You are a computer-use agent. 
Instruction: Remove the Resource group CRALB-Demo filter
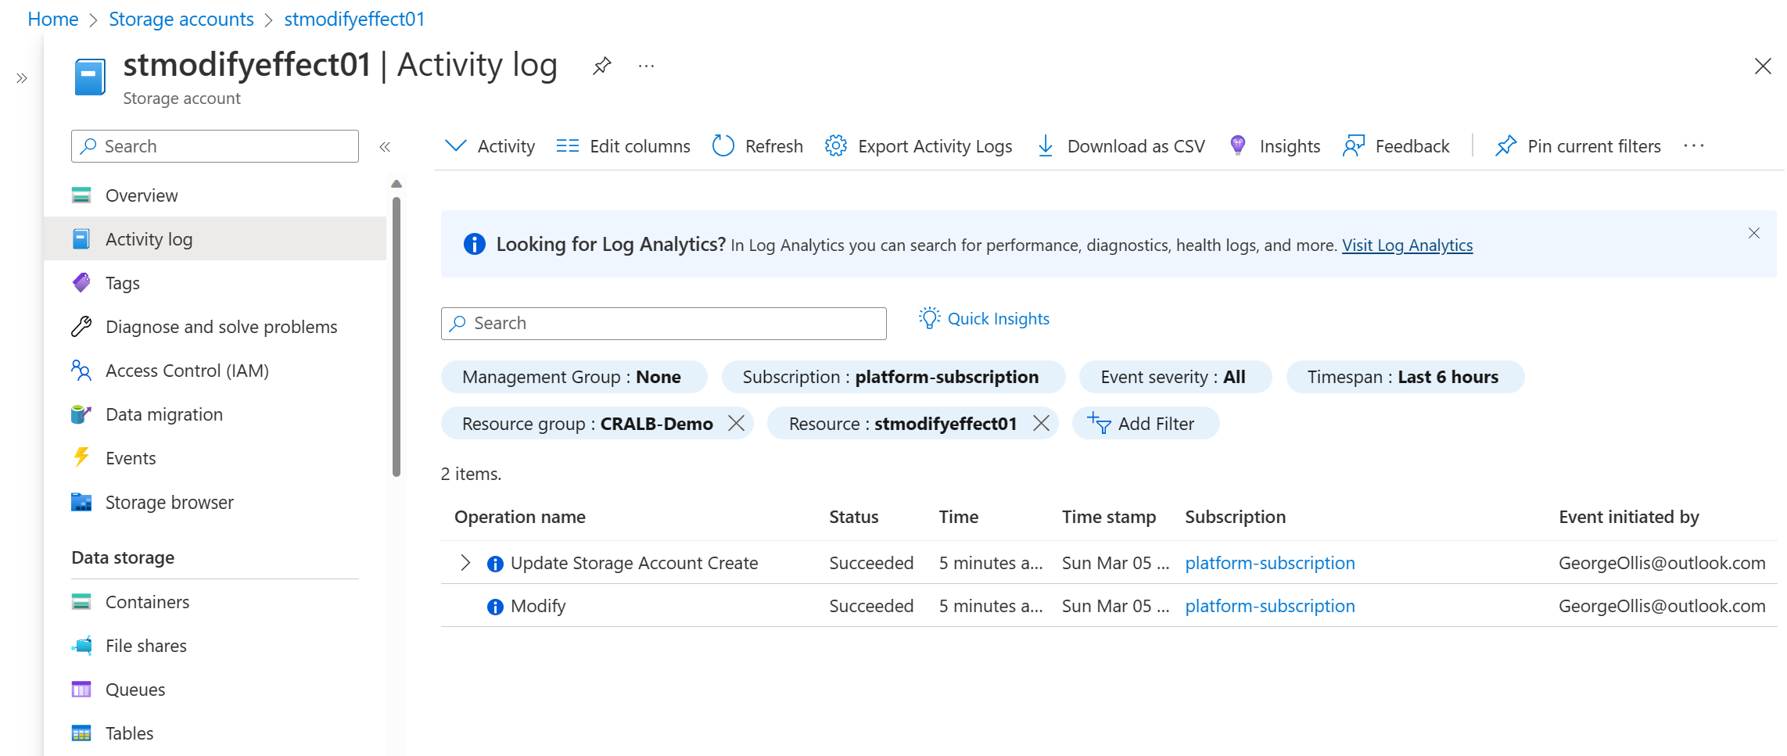coord(736,424)
